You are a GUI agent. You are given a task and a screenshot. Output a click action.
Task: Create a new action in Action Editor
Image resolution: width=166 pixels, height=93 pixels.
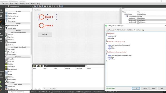(34, 66)
